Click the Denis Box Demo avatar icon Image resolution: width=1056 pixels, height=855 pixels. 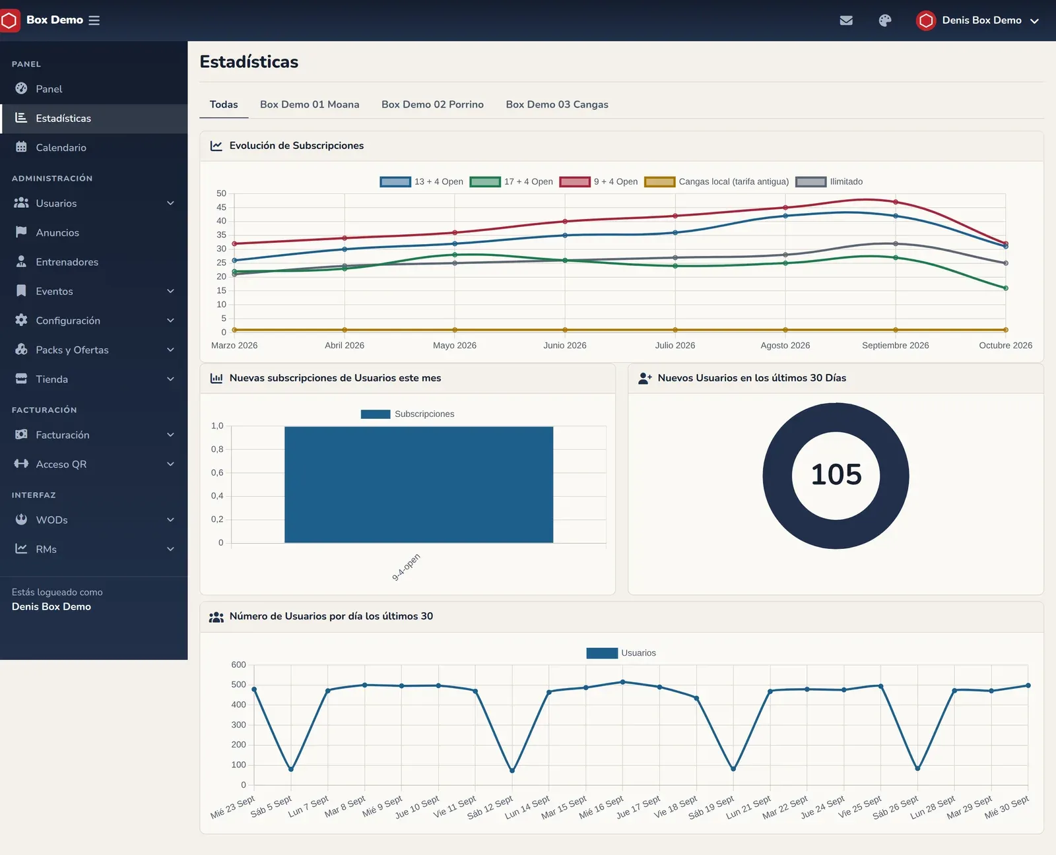click(926, 20)
